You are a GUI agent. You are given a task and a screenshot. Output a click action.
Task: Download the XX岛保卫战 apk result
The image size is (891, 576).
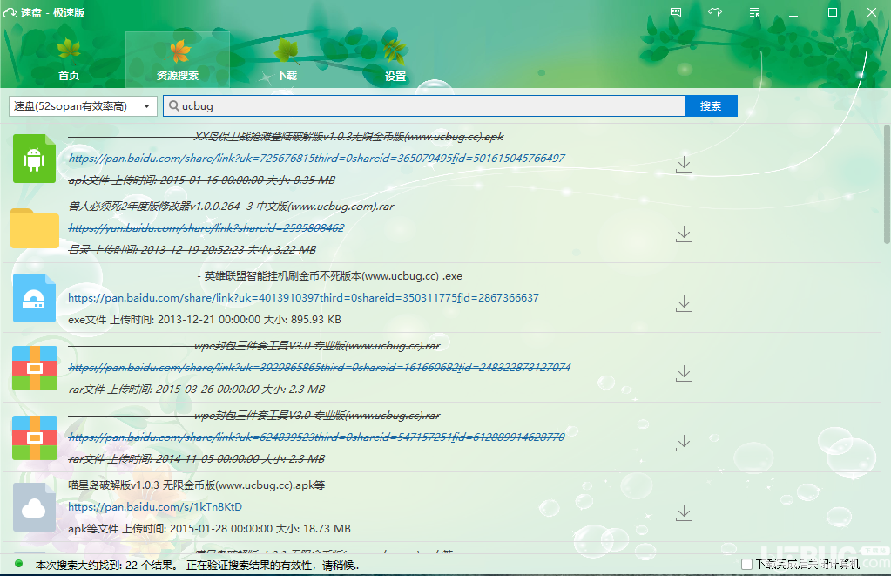coord(685,165)
